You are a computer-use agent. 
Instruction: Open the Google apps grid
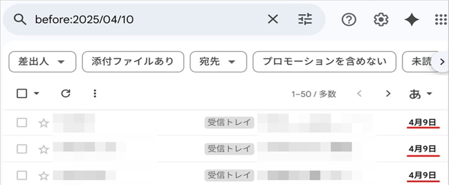pyautogui.click(x=442, y=19)
